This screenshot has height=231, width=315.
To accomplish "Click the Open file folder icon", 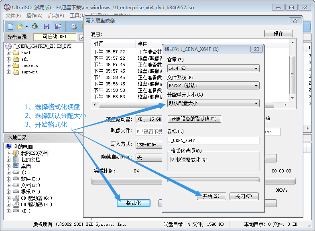I will click(x=20, y=26).
